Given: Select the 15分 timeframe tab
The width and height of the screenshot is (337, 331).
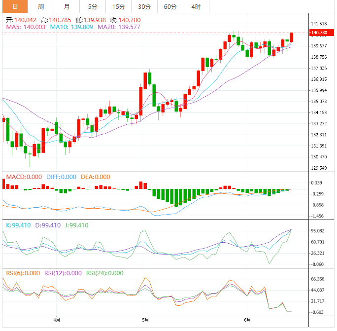Looking at the screenshot, I should 118,6.
